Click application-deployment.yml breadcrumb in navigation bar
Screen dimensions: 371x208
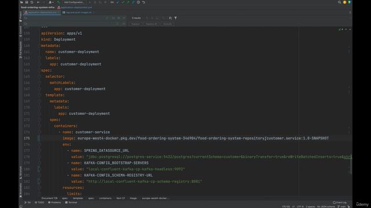pos(75,8)
